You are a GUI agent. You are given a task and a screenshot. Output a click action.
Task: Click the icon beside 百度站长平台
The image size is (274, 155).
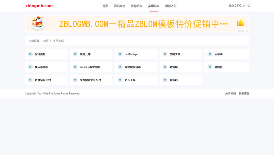[30, 80]
